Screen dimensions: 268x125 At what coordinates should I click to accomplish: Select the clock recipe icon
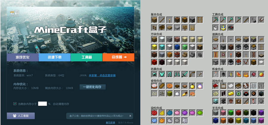(x=223, y=28)
